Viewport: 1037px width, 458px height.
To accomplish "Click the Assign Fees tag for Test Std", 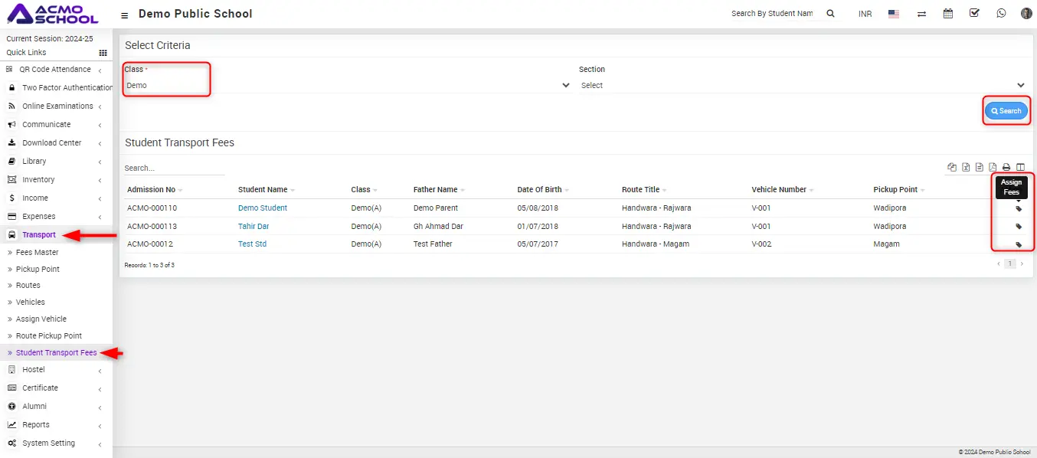I will click(1019, 244).
